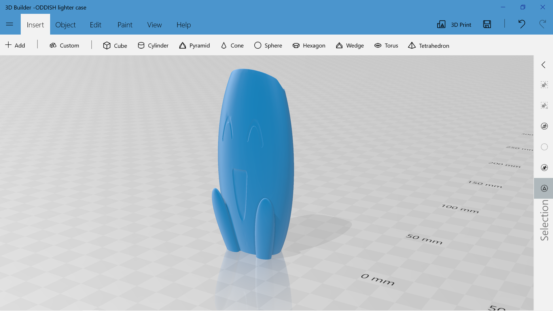Image resolution: width=553 pixels, height=311 pixels.
Task: Click the Custom shape button
Action: [x=64, y=45]
